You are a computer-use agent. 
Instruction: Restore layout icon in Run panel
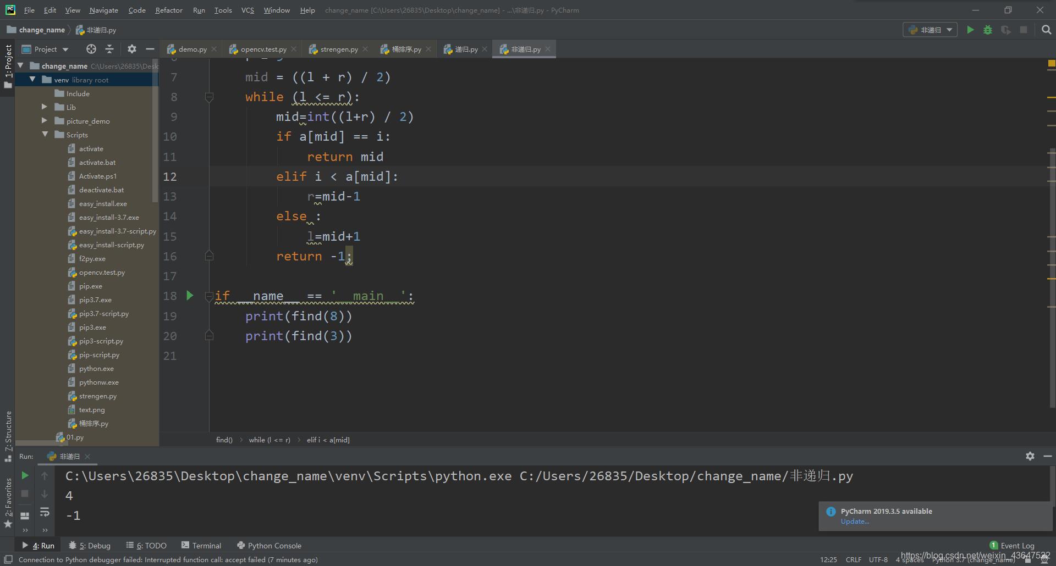(25, 515)
